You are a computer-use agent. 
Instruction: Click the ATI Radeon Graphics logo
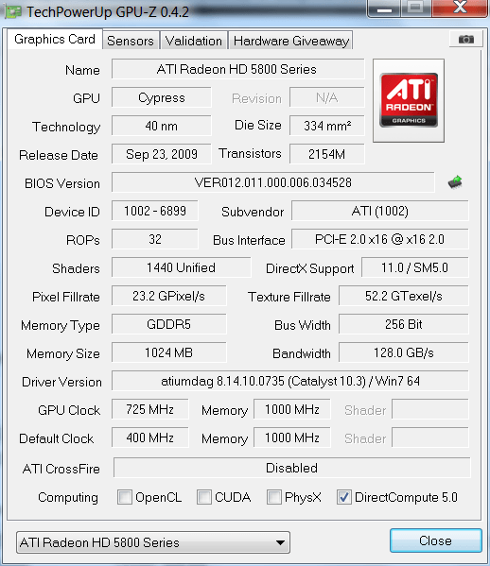pyautogui.click(x=409, y=100)
